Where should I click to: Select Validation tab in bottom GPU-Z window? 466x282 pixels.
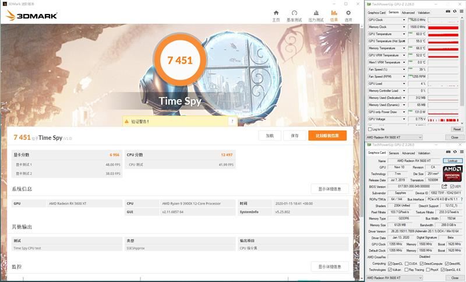(x=424, y=153)
